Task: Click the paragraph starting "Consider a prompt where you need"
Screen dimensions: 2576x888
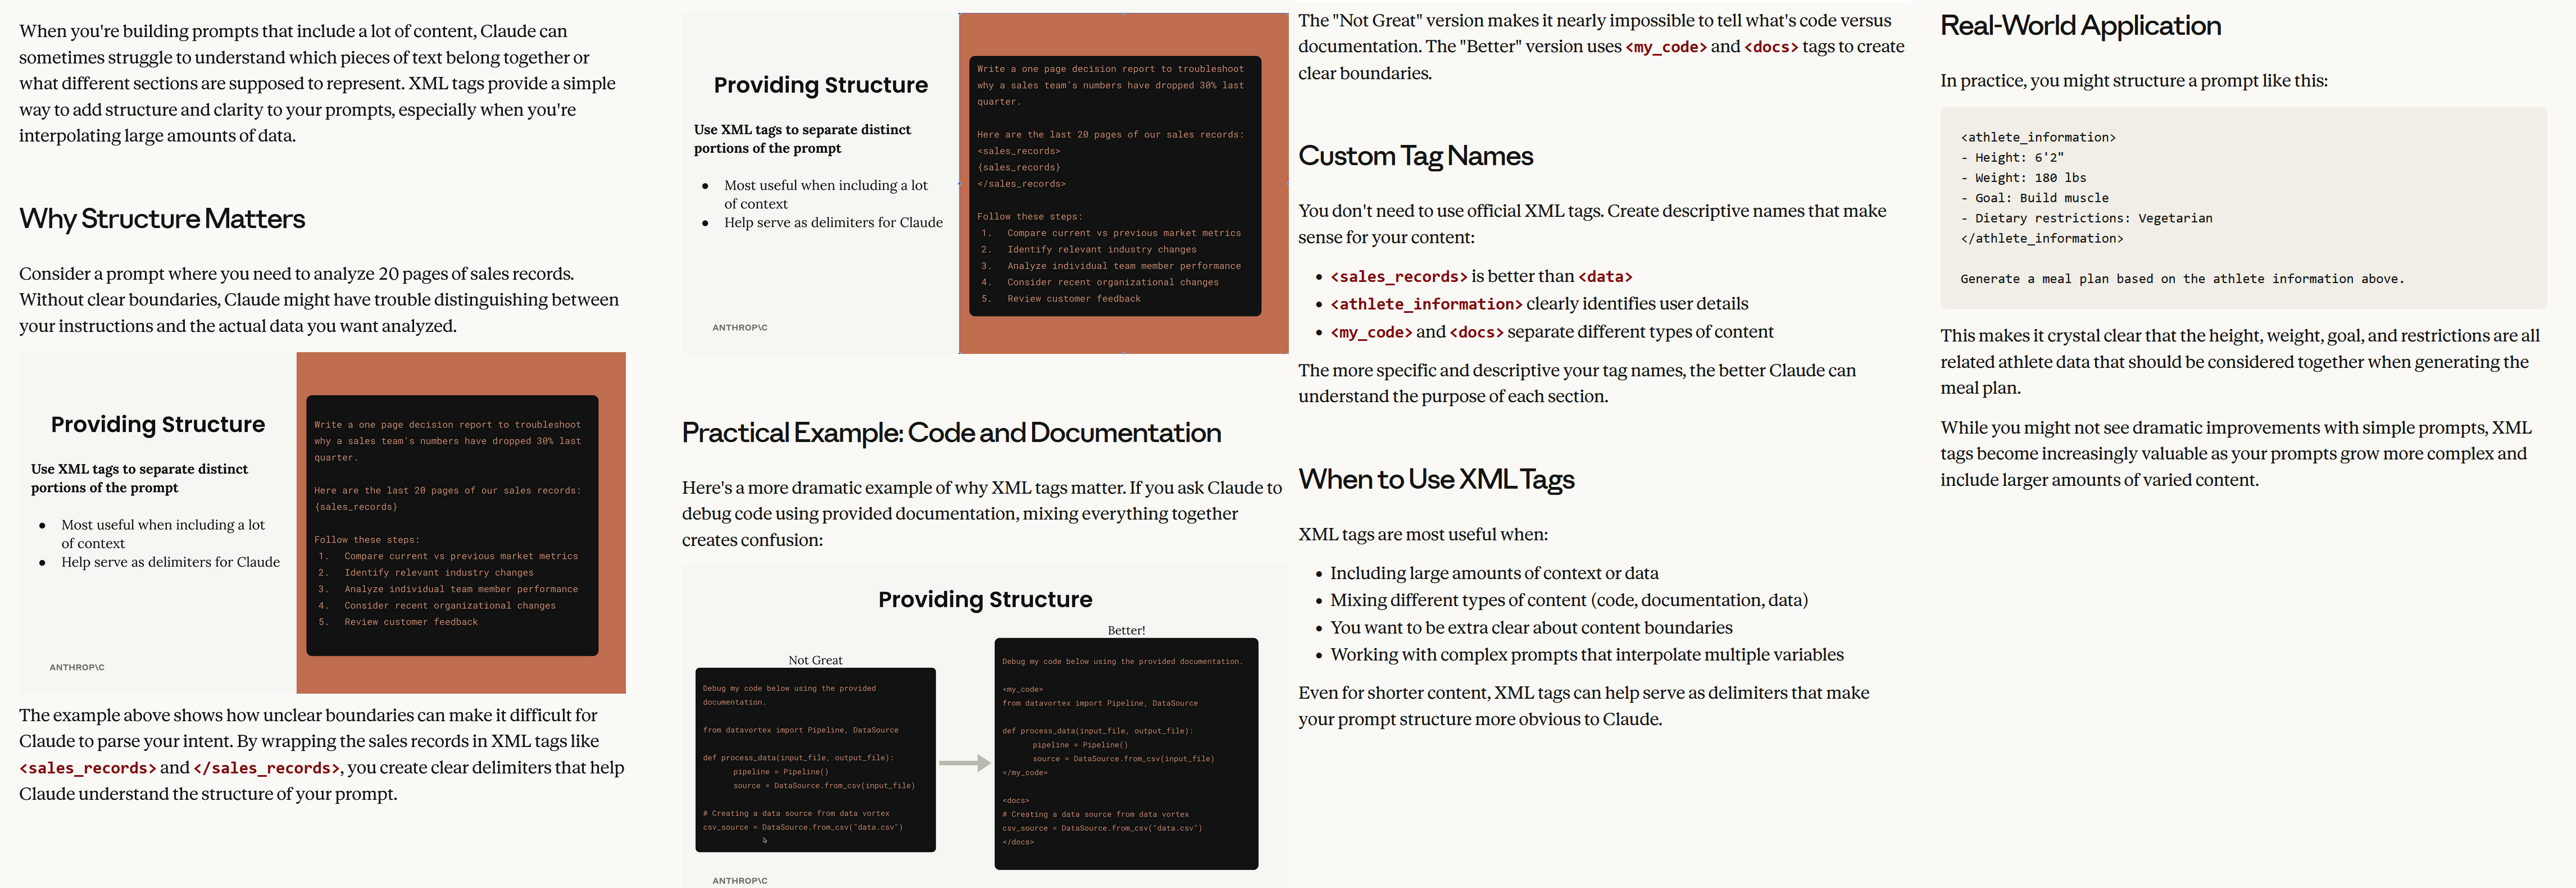Action: tap(319, 300)
